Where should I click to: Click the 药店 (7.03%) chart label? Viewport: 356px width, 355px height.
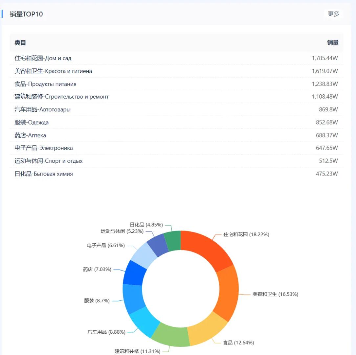(97, 269)
